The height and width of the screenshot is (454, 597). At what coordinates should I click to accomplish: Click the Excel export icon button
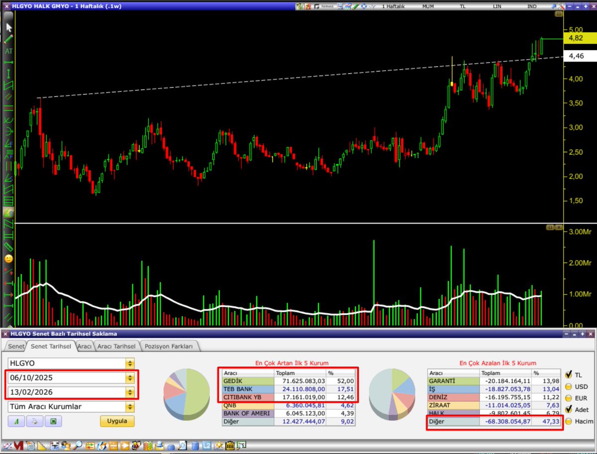click(x=53, y=421)
